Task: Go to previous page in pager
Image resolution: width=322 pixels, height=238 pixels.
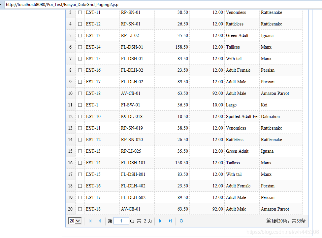Action: pyautogui.click(x=100, y=221)
